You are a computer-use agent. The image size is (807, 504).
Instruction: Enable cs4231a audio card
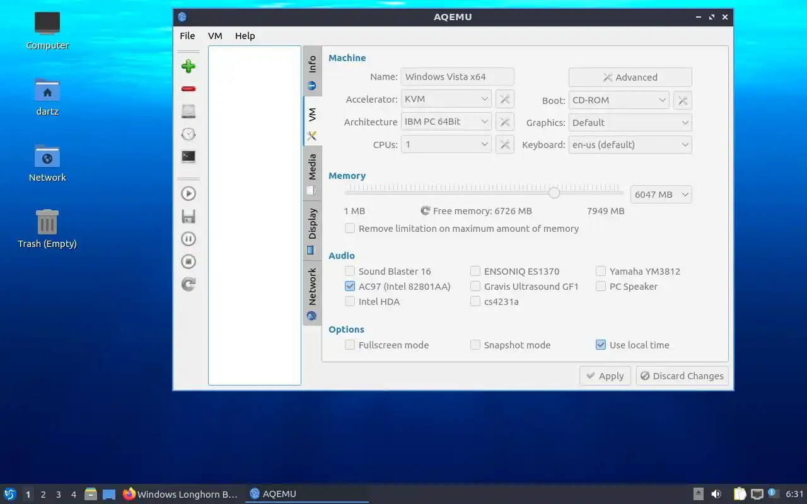(495, 302)
